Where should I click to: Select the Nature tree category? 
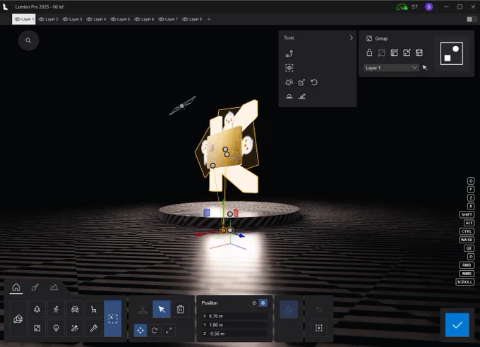[37, 310]
